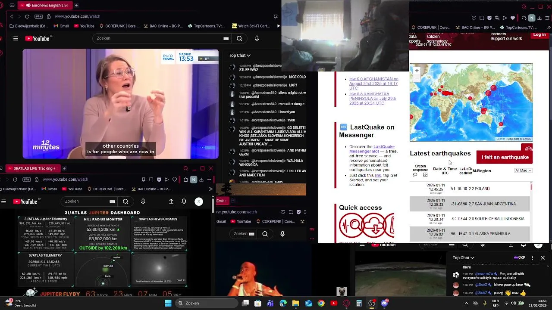Open Support our work on EMSC page
This screenshot has width=552, height=310.
[506, 39]
